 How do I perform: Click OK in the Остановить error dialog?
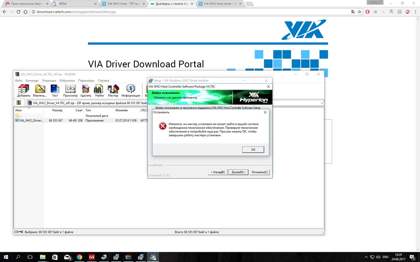coord(253,150)
